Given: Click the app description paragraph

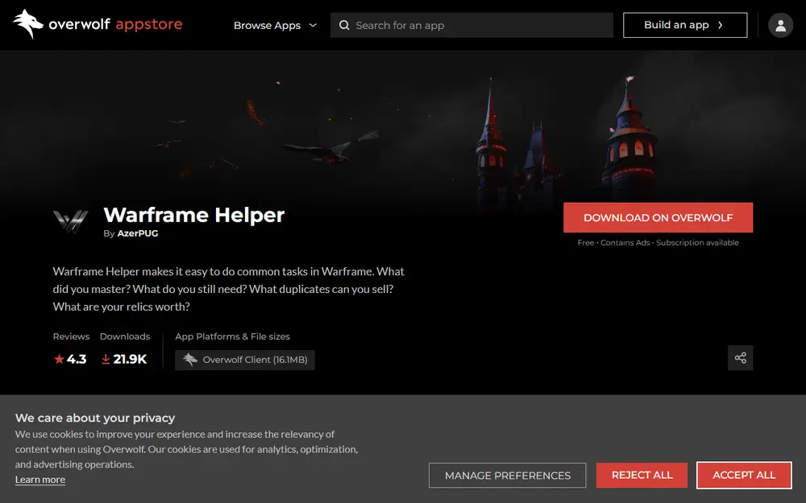Looking at the screenshot, I should pyautogui.click(x=229, y=289).
